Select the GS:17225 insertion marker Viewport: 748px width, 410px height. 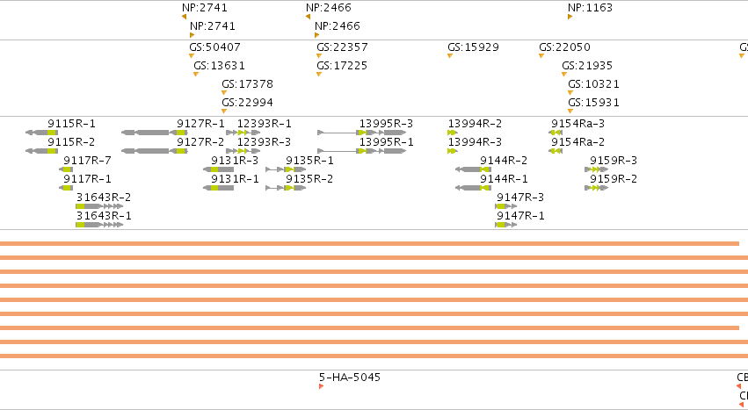[x=319, y=75]
